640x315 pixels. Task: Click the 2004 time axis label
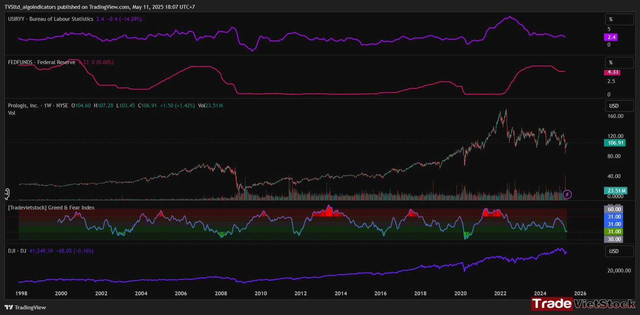pyautogui.click(x=141, y=293)
